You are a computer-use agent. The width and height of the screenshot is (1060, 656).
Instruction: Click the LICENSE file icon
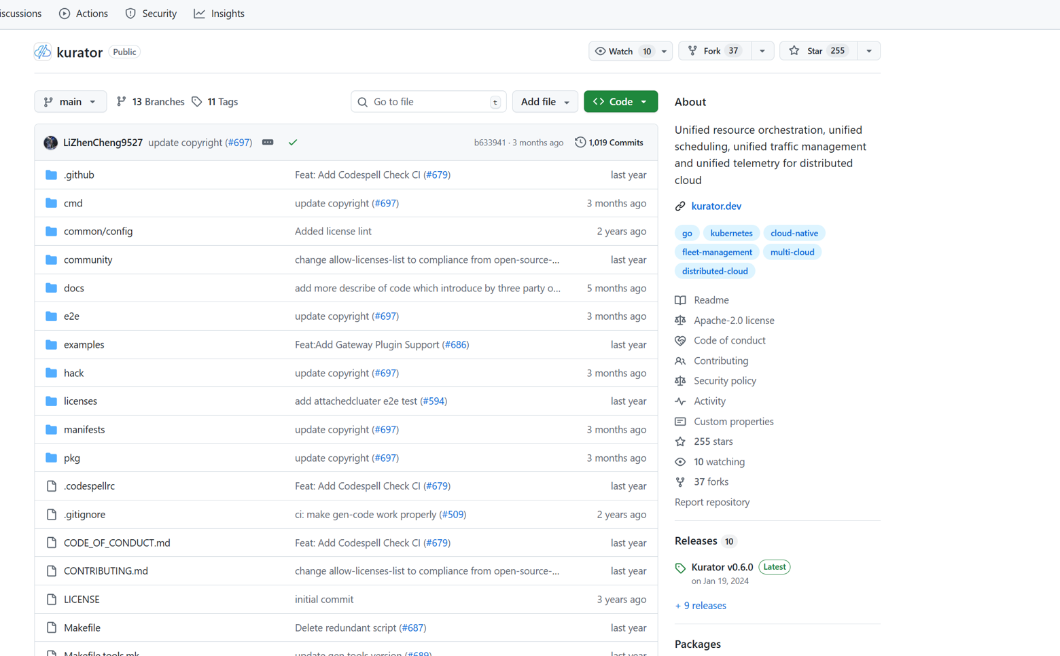click(51, 599)
